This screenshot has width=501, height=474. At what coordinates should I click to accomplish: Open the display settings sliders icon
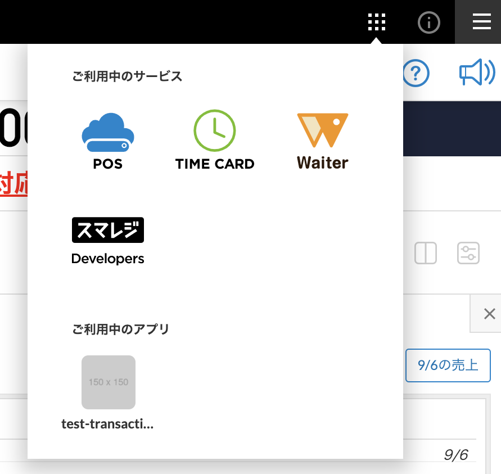point(468,253)
